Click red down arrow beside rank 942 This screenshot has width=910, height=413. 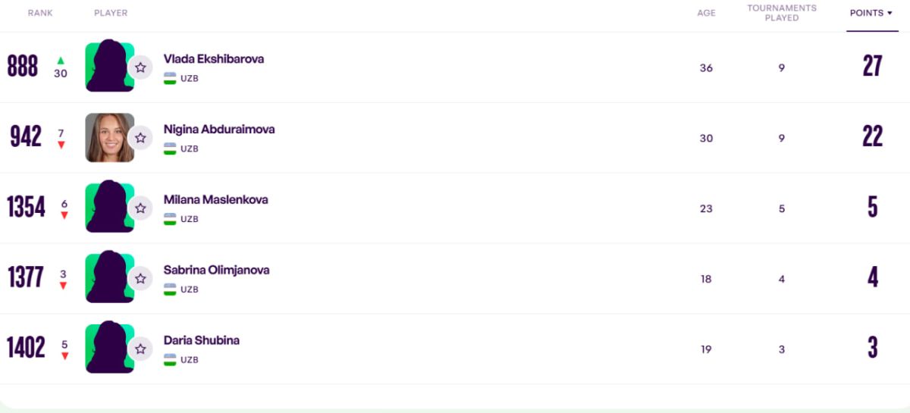pos(61,145)
